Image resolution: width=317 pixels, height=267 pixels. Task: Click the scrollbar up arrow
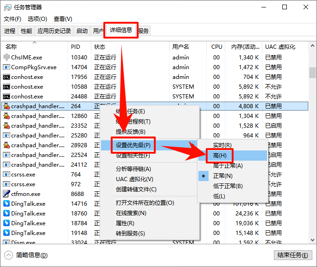coord(312,46)
